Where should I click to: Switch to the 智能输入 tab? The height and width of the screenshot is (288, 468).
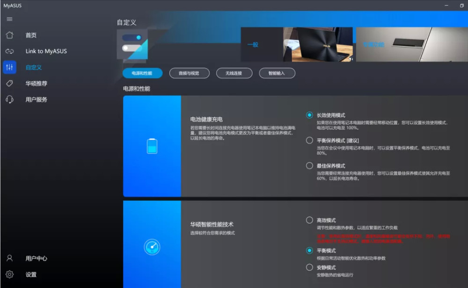[277, 73]
